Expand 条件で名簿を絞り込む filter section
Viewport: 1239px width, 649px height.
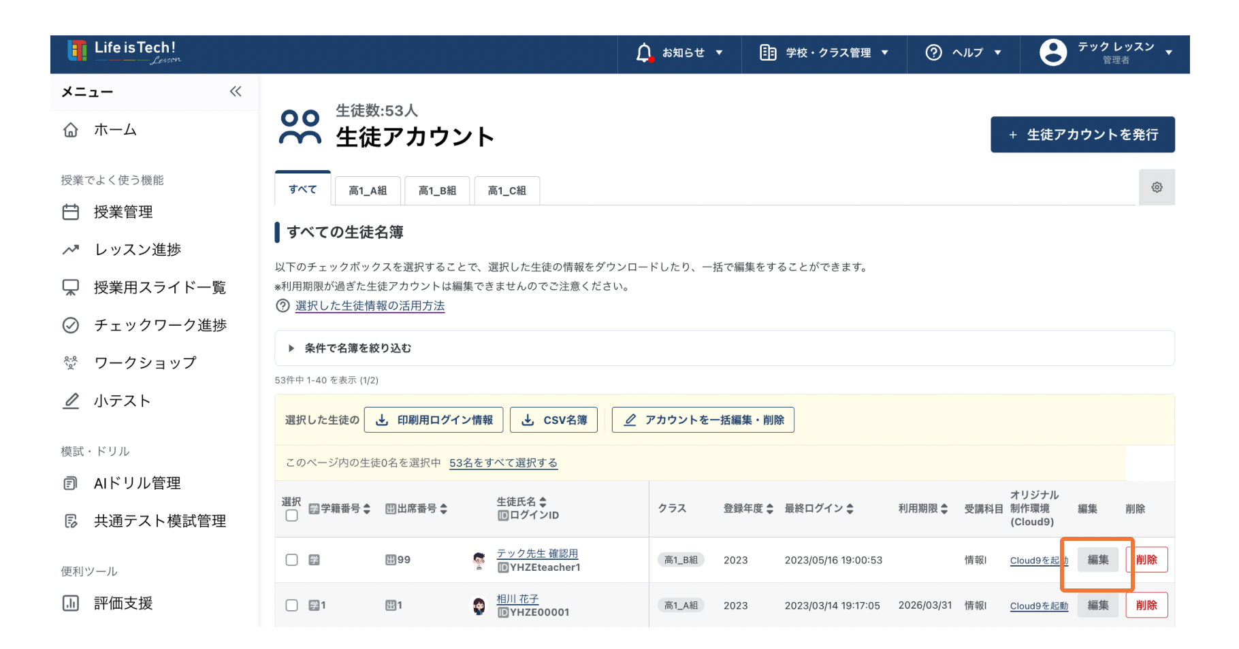coord(358,348)
